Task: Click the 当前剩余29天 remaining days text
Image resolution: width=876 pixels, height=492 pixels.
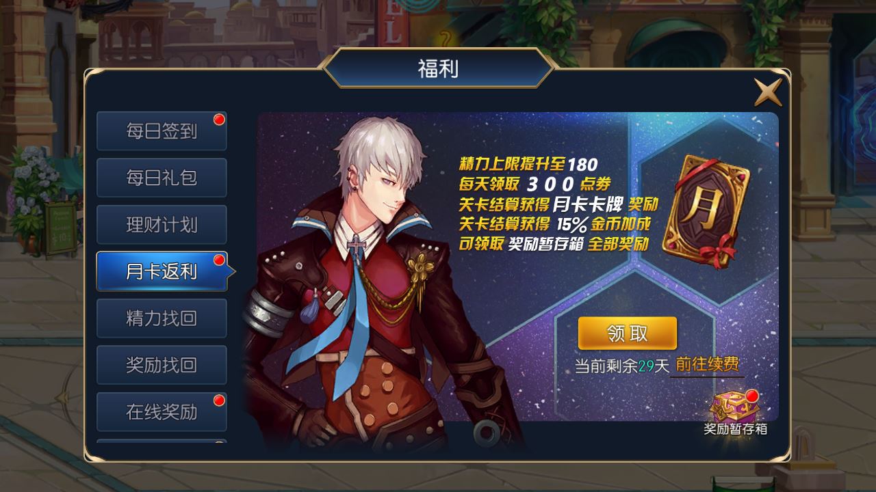Action: click(621, 366)
